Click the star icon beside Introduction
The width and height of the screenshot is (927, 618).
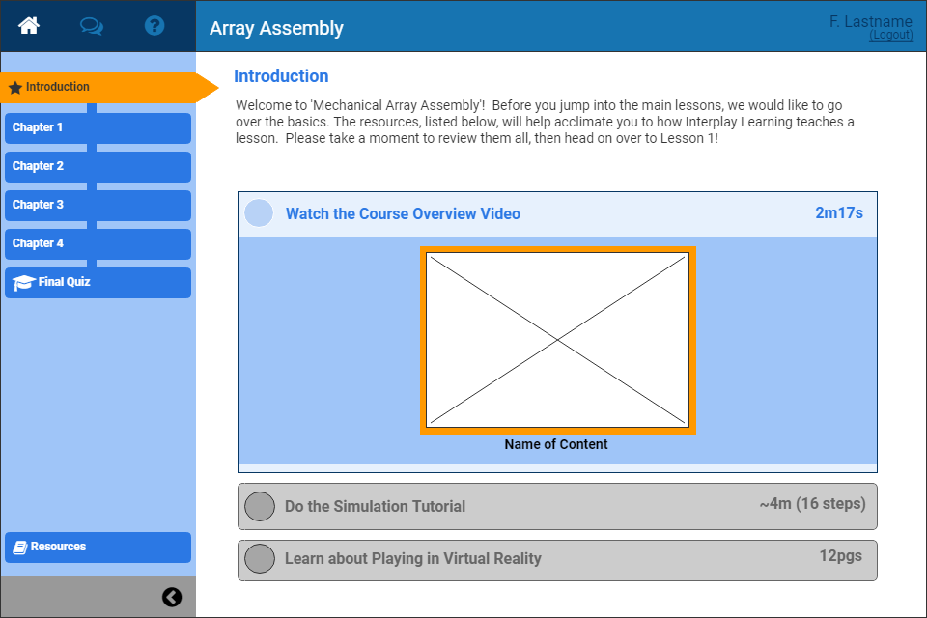(x=15, y=88)
